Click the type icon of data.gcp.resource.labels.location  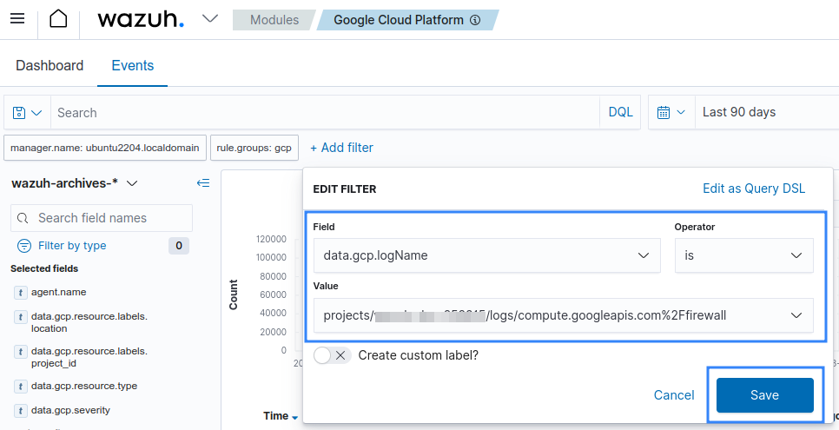click(x=20, y=317)
